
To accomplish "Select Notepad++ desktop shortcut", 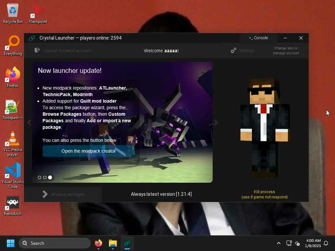I will 13,110.
